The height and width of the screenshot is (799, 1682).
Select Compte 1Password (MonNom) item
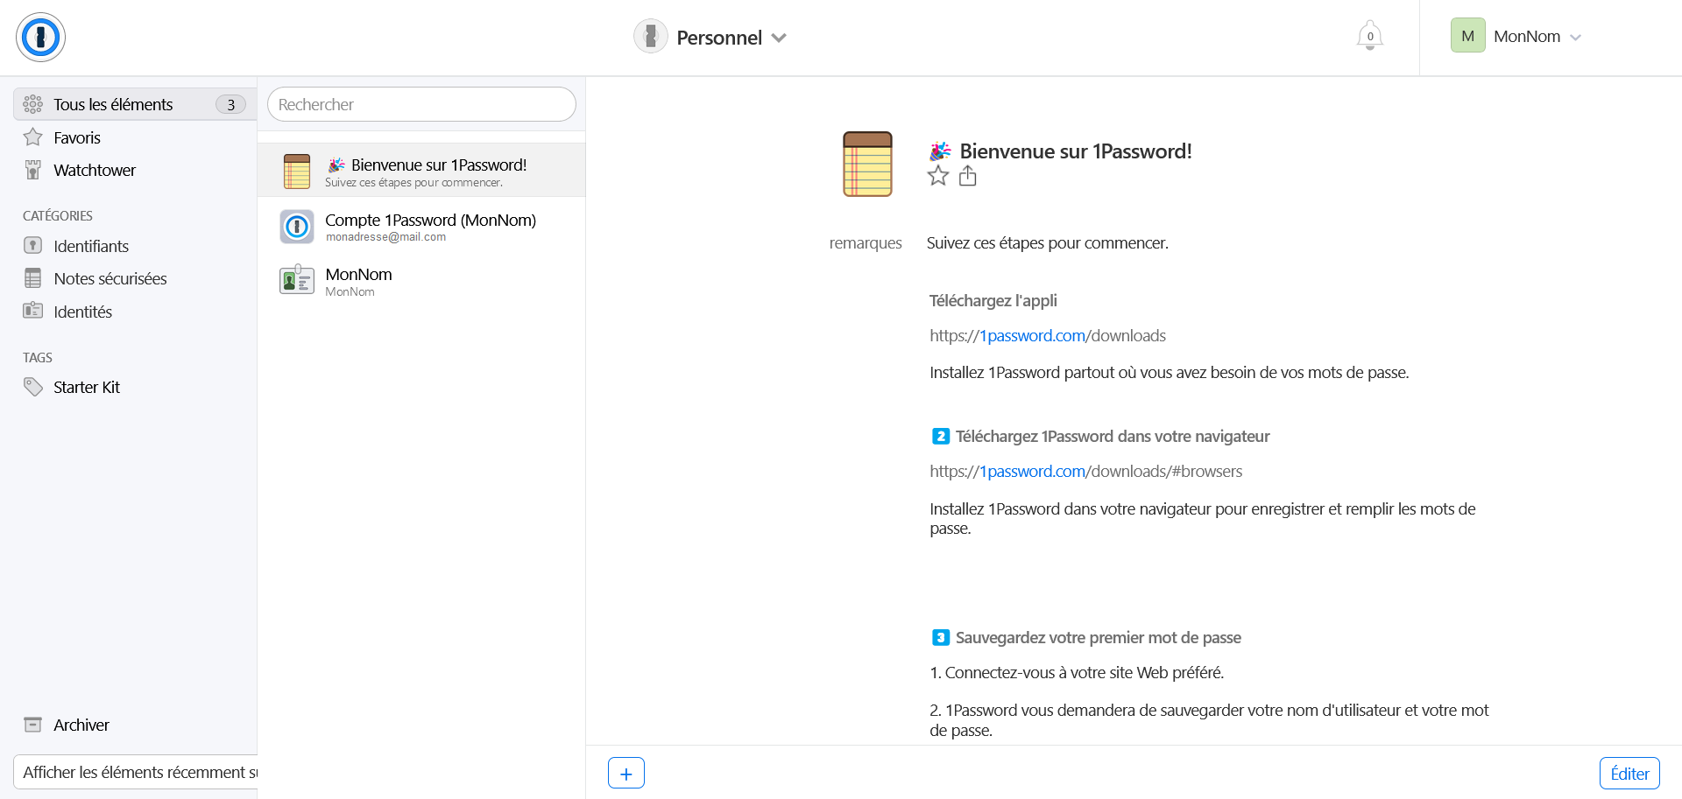point(429,227)
